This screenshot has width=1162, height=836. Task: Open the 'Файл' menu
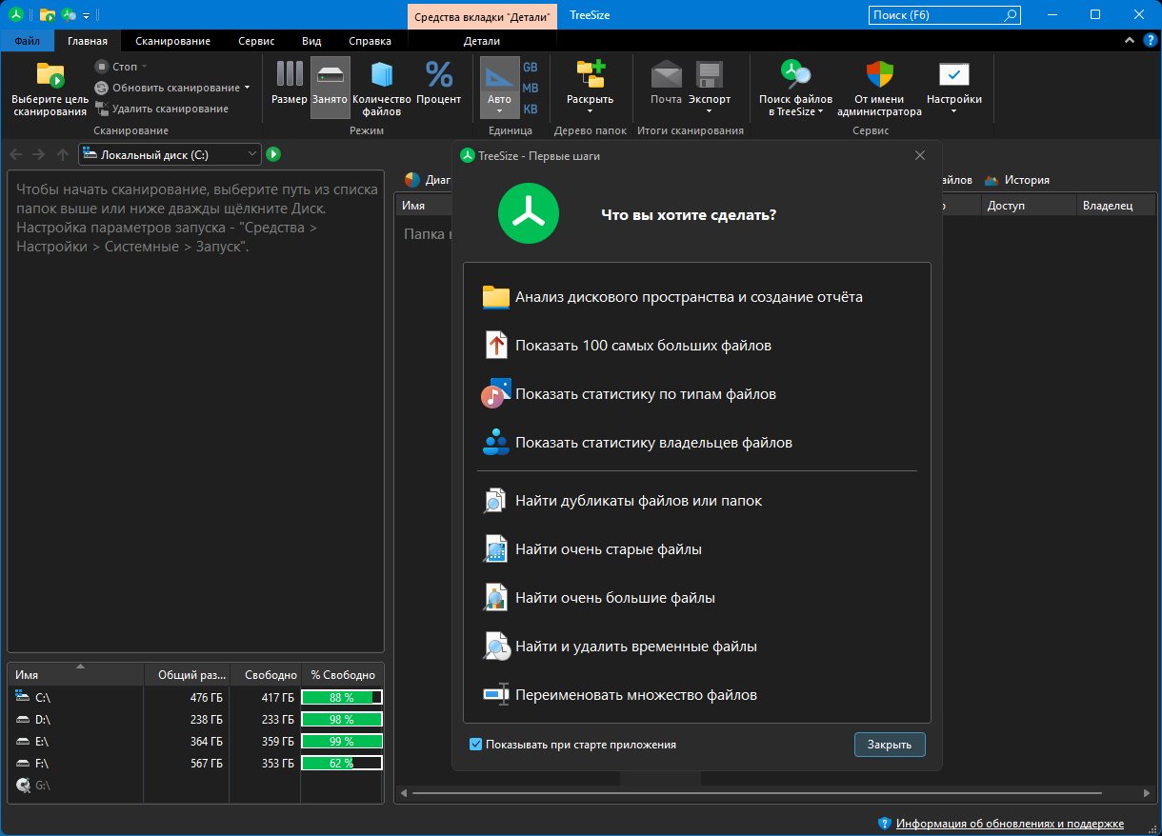(27, 41)
